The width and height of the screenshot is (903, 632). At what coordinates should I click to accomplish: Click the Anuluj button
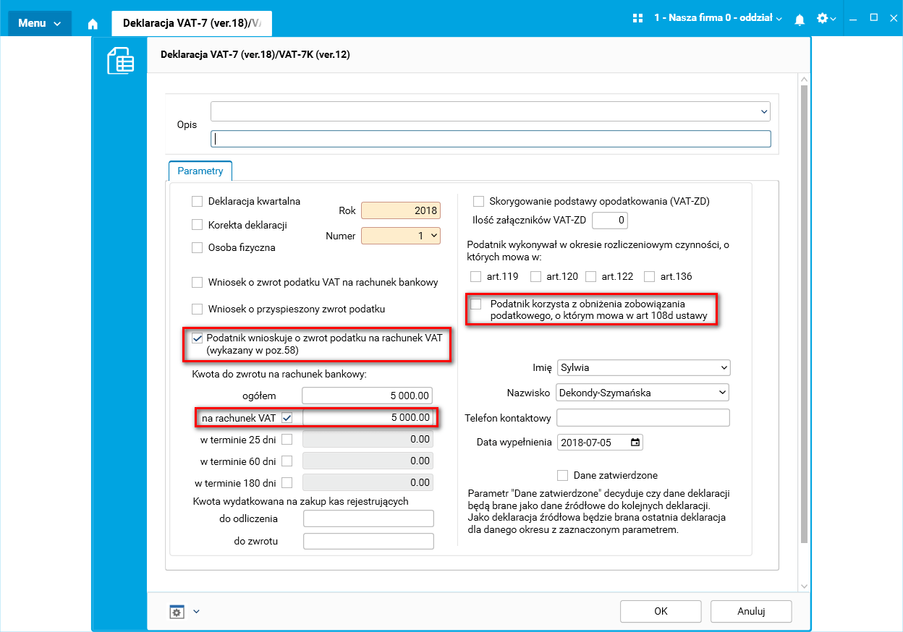[751, 611]
